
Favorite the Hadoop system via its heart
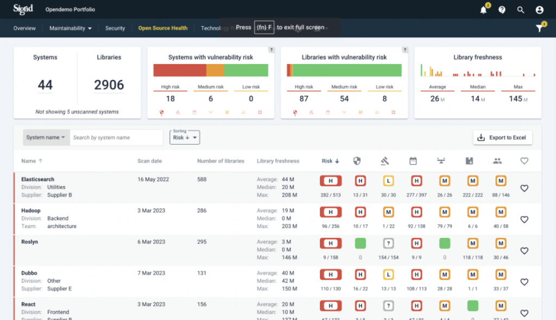524,219
